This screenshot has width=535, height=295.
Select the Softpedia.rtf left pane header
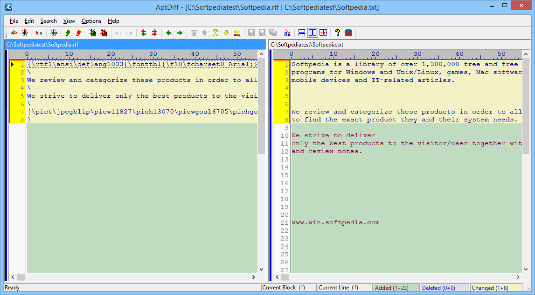135,45
